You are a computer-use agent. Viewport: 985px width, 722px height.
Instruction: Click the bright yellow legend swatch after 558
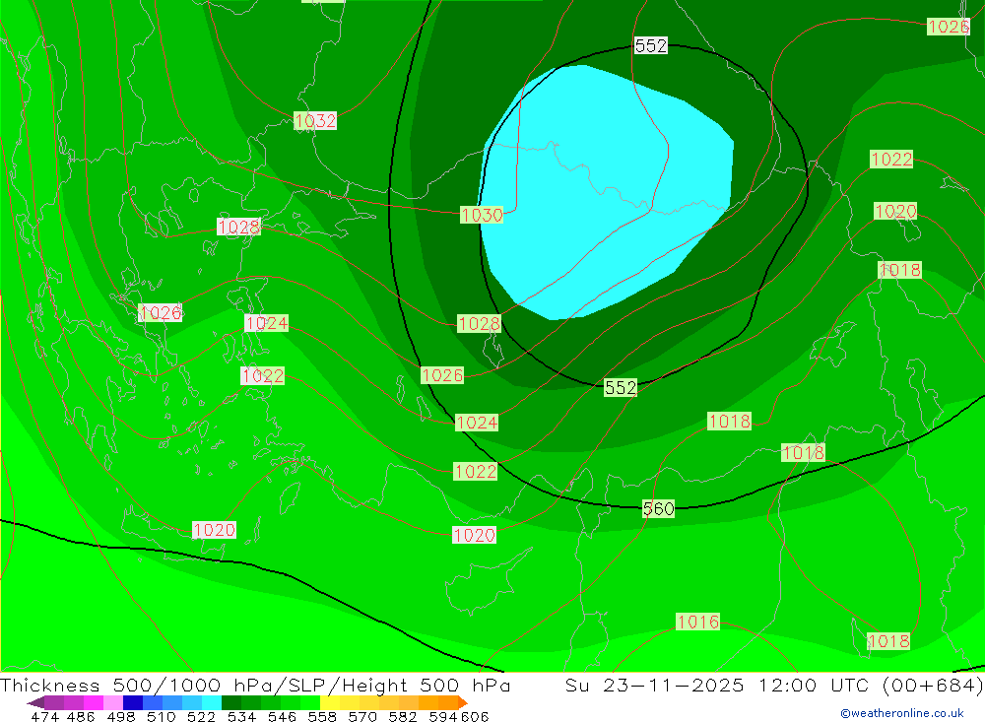pos(330,702)
